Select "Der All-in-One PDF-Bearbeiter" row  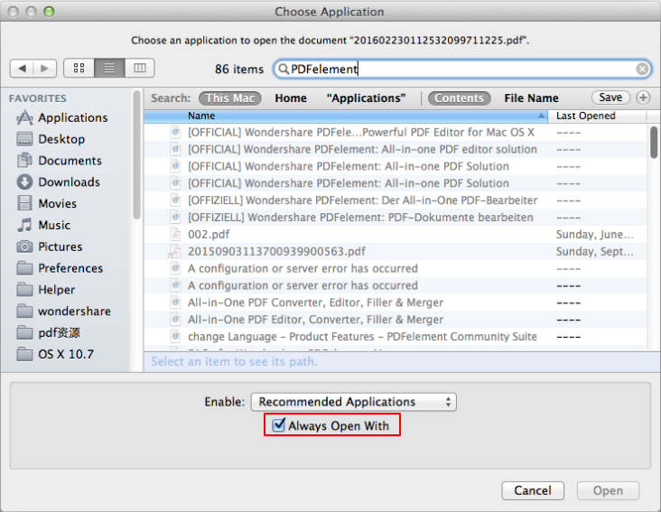click(x=395, y=200)
